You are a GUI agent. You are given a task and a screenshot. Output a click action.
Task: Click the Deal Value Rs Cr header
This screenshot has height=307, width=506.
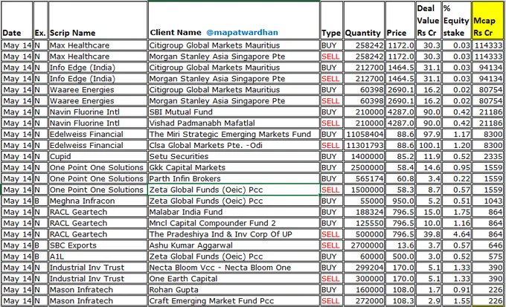coord(428,20)
